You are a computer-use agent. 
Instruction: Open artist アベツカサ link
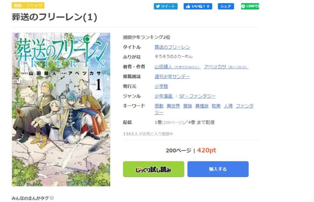tap(226, 67)
